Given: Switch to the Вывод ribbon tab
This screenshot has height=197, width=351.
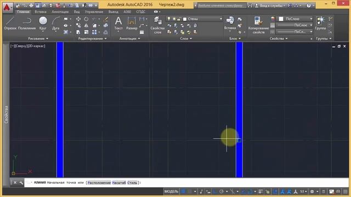Looking at the screenshot, I should coord(114,11).
